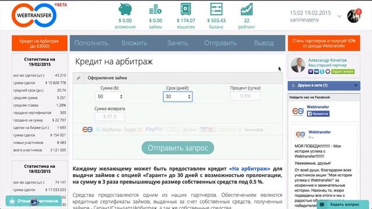Click the pencil icon beside Оформление займа

click(78, 78)
